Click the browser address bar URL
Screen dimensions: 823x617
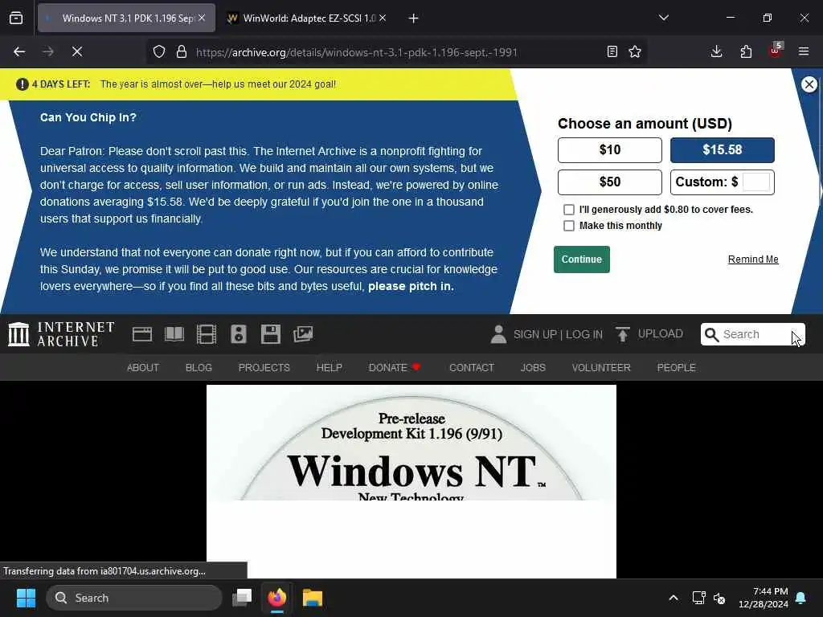point(357,52)
